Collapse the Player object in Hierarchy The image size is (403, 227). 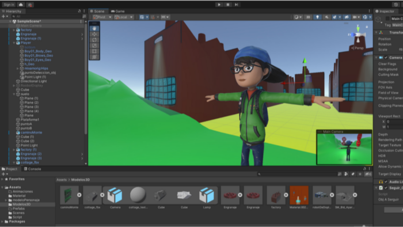[x=14, y=43]
